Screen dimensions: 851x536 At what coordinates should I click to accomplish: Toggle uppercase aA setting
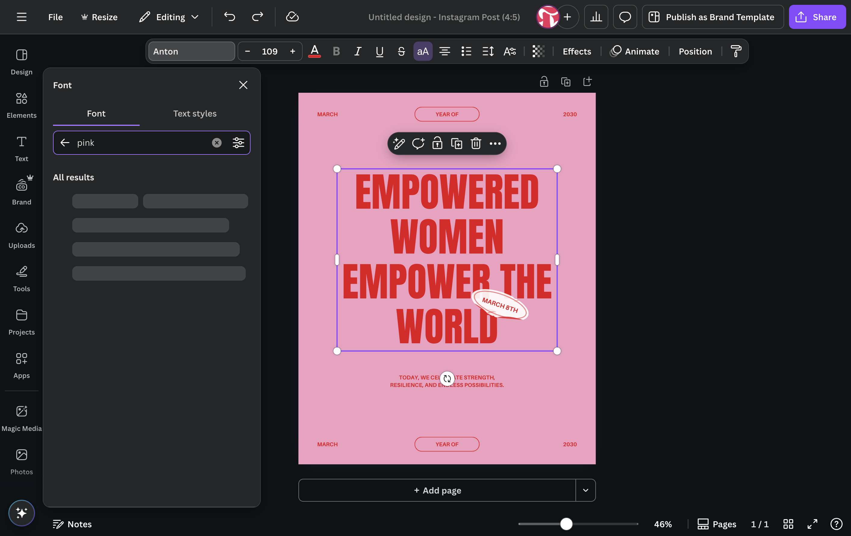[423, 51]
